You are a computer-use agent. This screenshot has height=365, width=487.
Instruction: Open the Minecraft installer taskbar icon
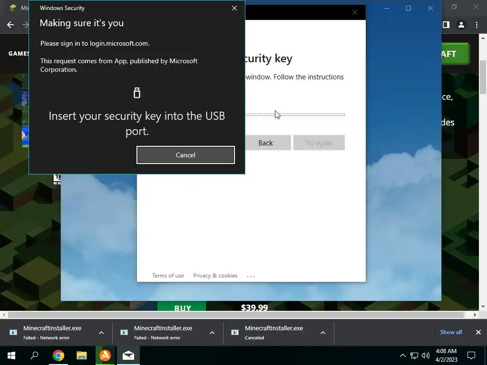point(128,355)
